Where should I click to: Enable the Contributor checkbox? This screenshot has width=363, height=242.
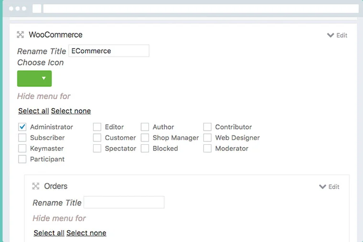[x=207, y=127]
